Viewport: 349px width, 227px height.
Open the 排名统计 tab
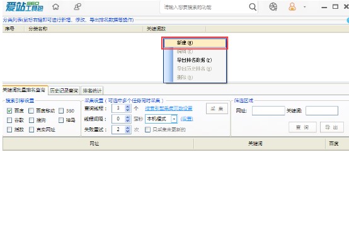pos(92,90)
